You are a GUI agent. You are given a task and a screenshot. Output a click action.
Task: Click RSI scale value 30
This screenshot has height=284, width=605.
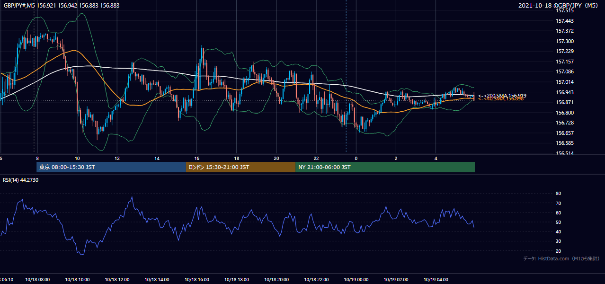(x=558, y=241)
